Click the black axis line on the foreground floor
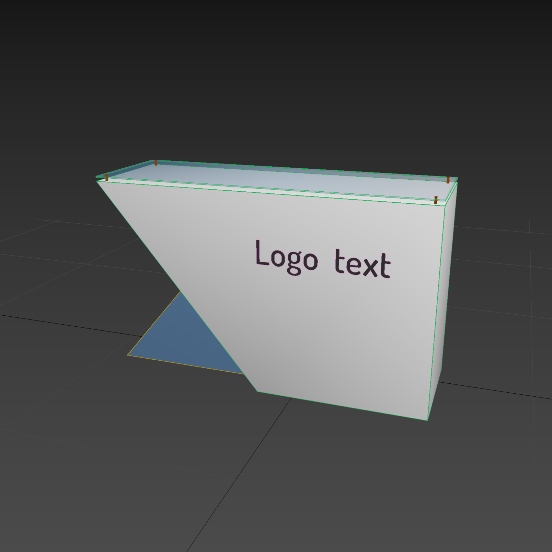This screenshot has height=552, width=552. pos(240,474)
